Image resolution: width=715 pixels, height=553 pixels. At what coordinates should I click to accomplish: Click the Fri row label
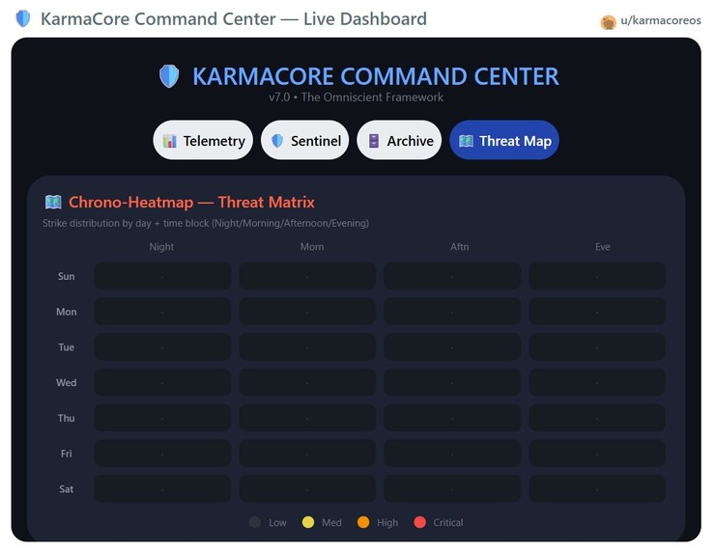coord(66,454)
